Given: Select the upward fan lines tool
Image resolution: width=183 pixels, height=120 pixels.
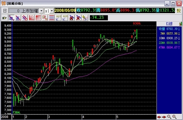Looking at the screenshot, I should tap(31, 18).
